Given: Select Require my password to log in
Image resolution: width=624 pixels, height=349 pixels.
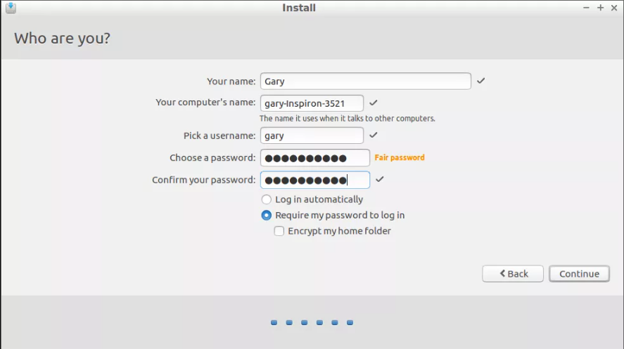Looking at the screenshot, I should pos(266,215).
